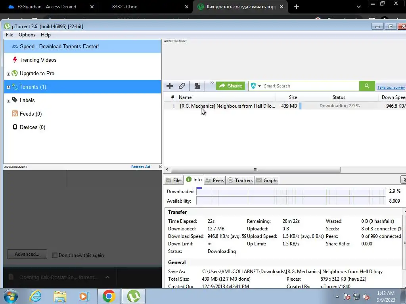Click the Downloading 2.9 % status bar
The height and width of the screenshot is (304, 406).
339,106
